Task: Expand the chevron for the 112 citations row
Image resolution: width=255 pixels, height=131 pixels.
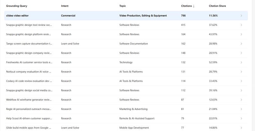Action: click(241, 90)
